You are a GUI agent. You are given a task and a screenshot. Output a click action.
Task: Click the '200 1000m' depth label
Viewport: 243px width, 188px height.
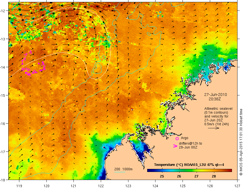tap(123, 169)
